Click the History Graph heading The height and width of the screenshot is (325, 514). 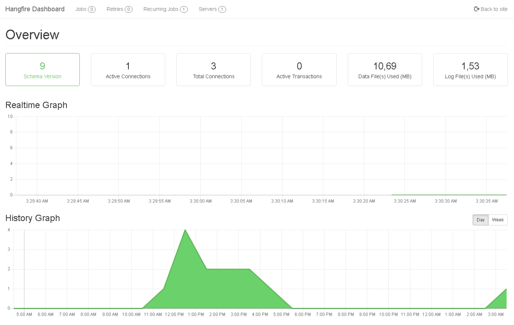[33, 218]
